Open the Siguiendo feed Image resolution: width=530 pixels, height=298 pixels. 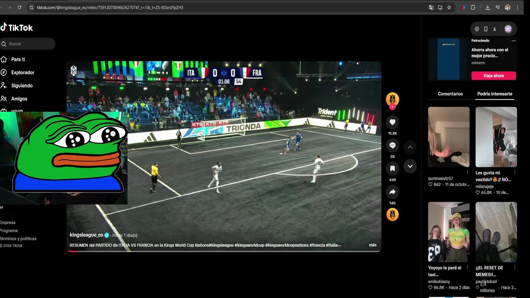[22, 86]
